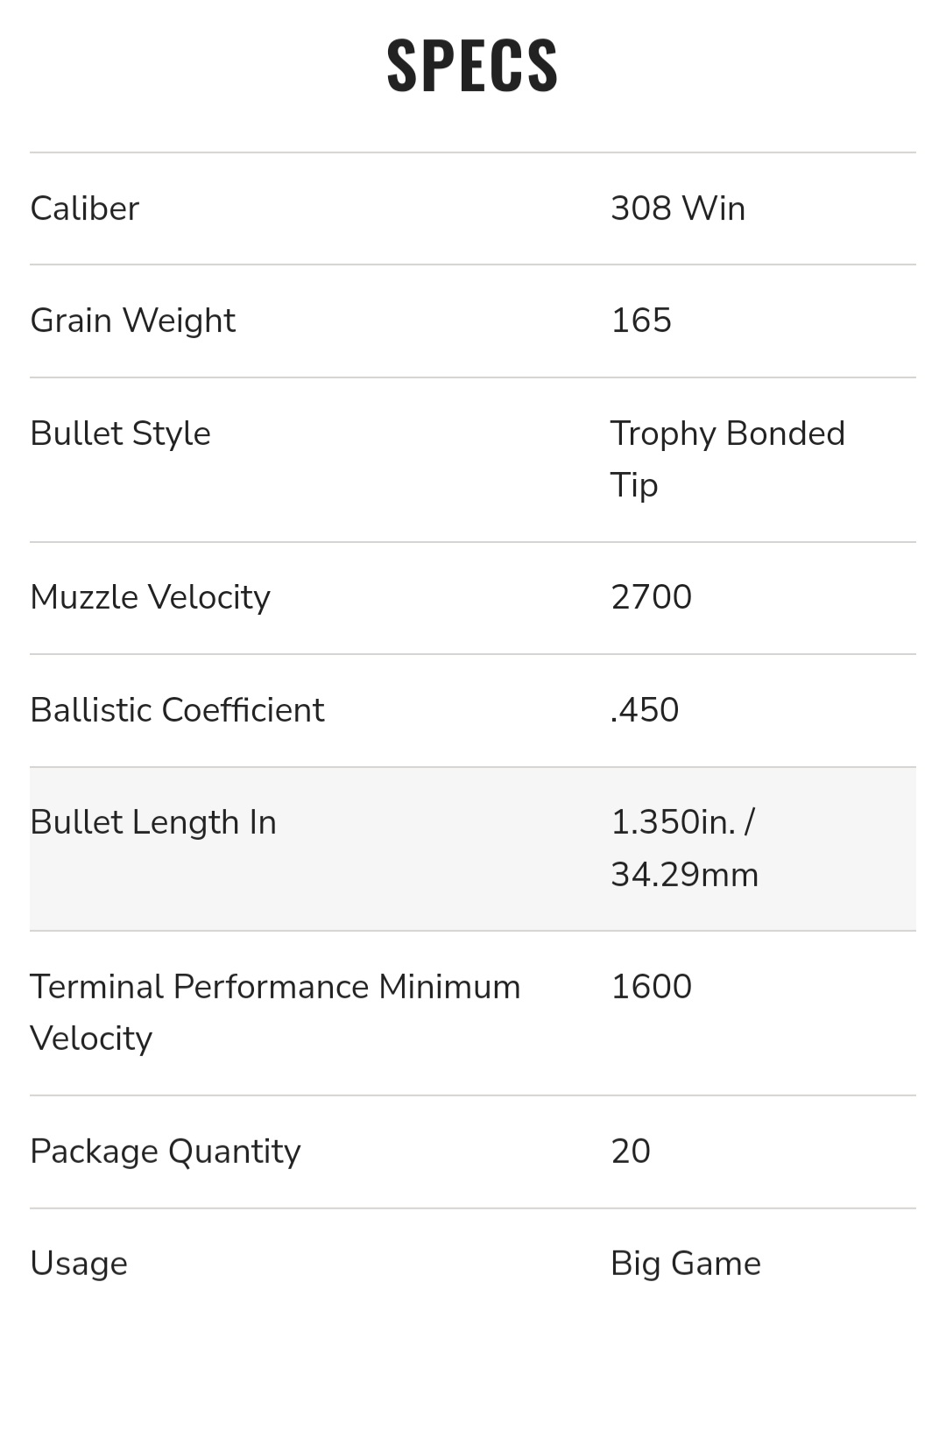Viewport: 946px width, 1437px height.
Task: Select the 2700 muzzle velocity value
Action: (x=651, y=597)
